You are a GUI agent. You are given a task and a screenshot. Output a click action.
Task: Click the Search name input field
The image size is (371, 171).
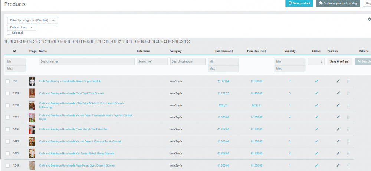87,61
